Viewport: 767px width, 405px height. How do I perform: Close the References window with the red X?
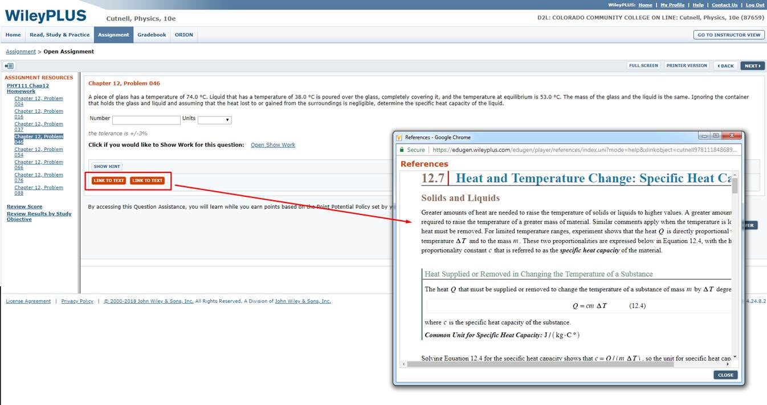(732, 136)
